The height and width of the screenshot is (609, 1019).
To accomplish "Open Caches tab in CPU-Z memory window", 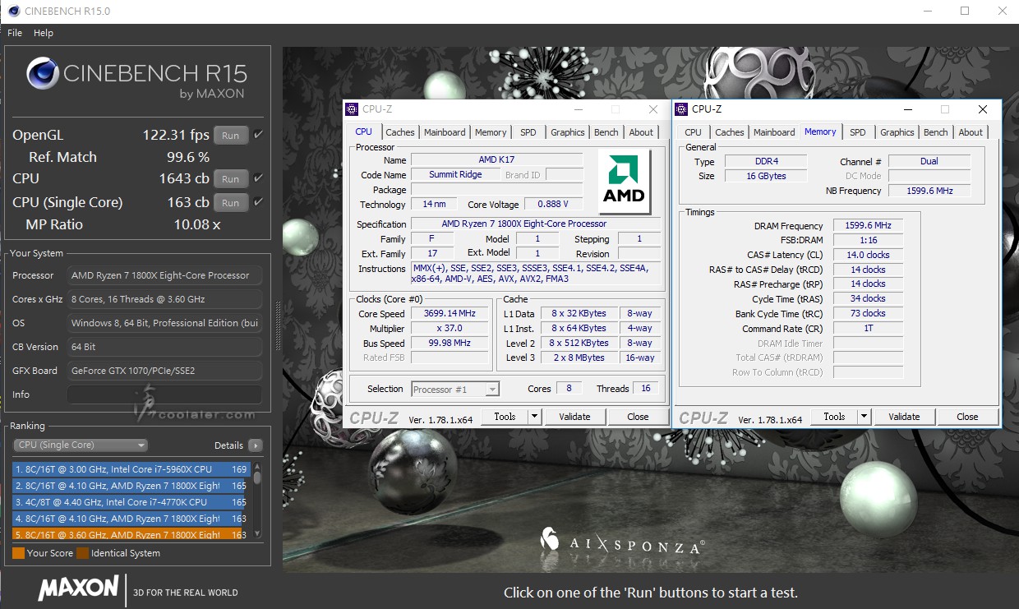I will click(x=730, y=132).
